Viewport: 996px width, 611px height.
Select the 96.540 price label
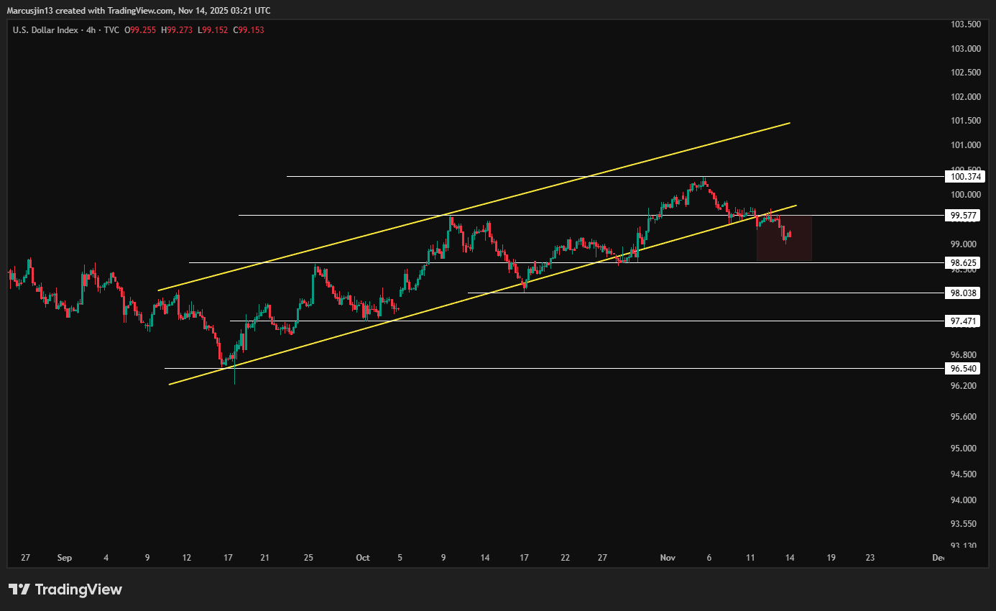point(963,368)
